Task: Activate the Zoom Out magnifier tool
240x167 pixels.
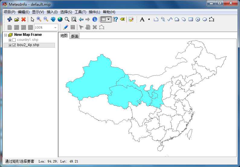Action: 46,19
